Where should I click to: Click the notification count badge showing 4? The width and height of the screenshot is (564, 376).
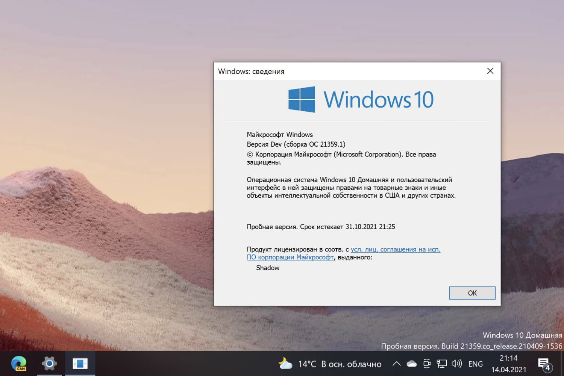pos(548,367)
